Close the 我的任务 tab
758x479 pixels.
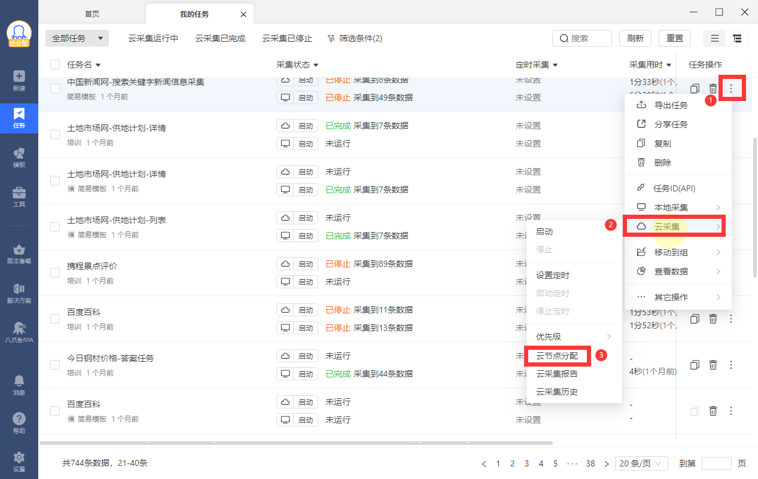tap(243, 14)
